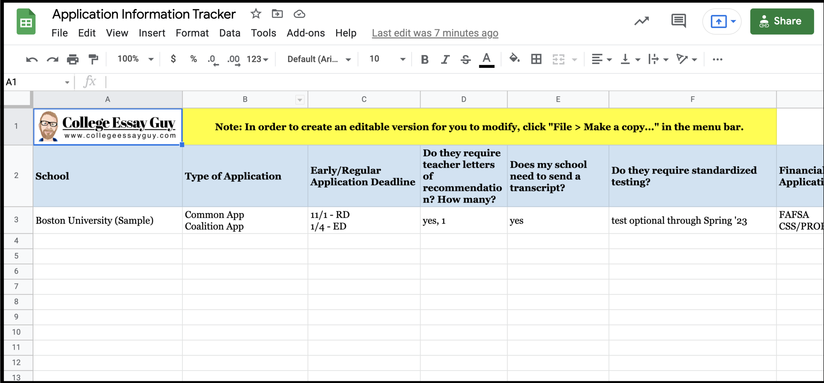Open the Format menu
This screenshot has width=824, height=383.
192,33
